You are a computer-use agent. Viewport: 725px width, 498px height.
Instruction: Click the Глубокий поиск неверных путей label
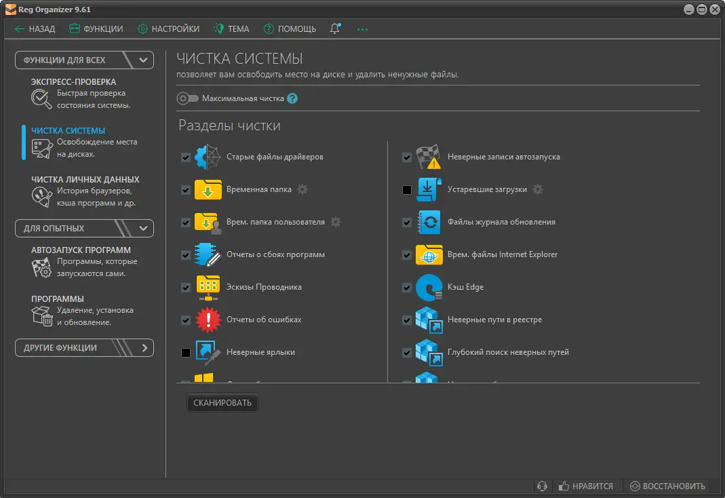[x=508, y=352]
